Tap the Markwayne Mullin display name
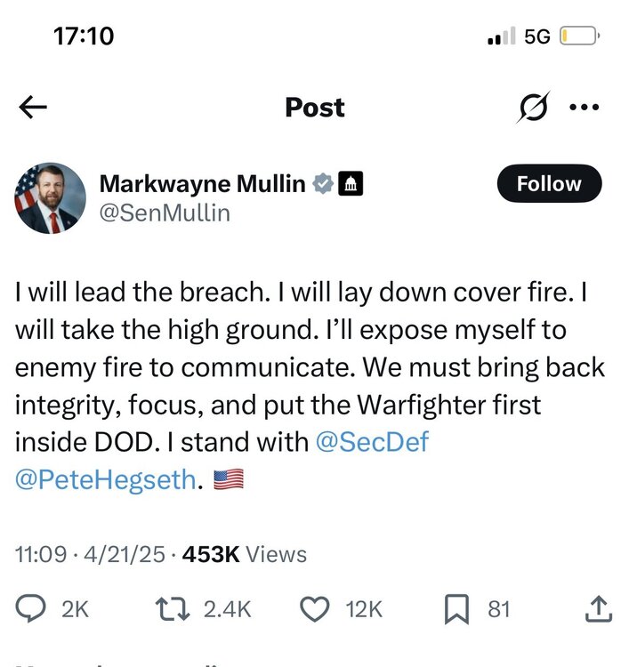629x667 pixels. pyautogui.click(x=202, y=184)
